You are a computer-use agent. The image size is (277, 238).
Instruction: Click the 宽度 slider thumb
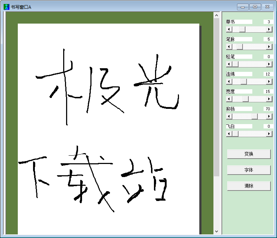245,99
